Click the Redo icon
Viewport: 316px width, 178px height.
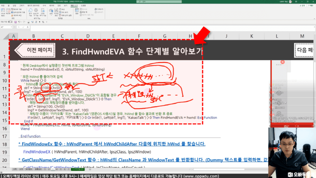(x=24, y=22)
